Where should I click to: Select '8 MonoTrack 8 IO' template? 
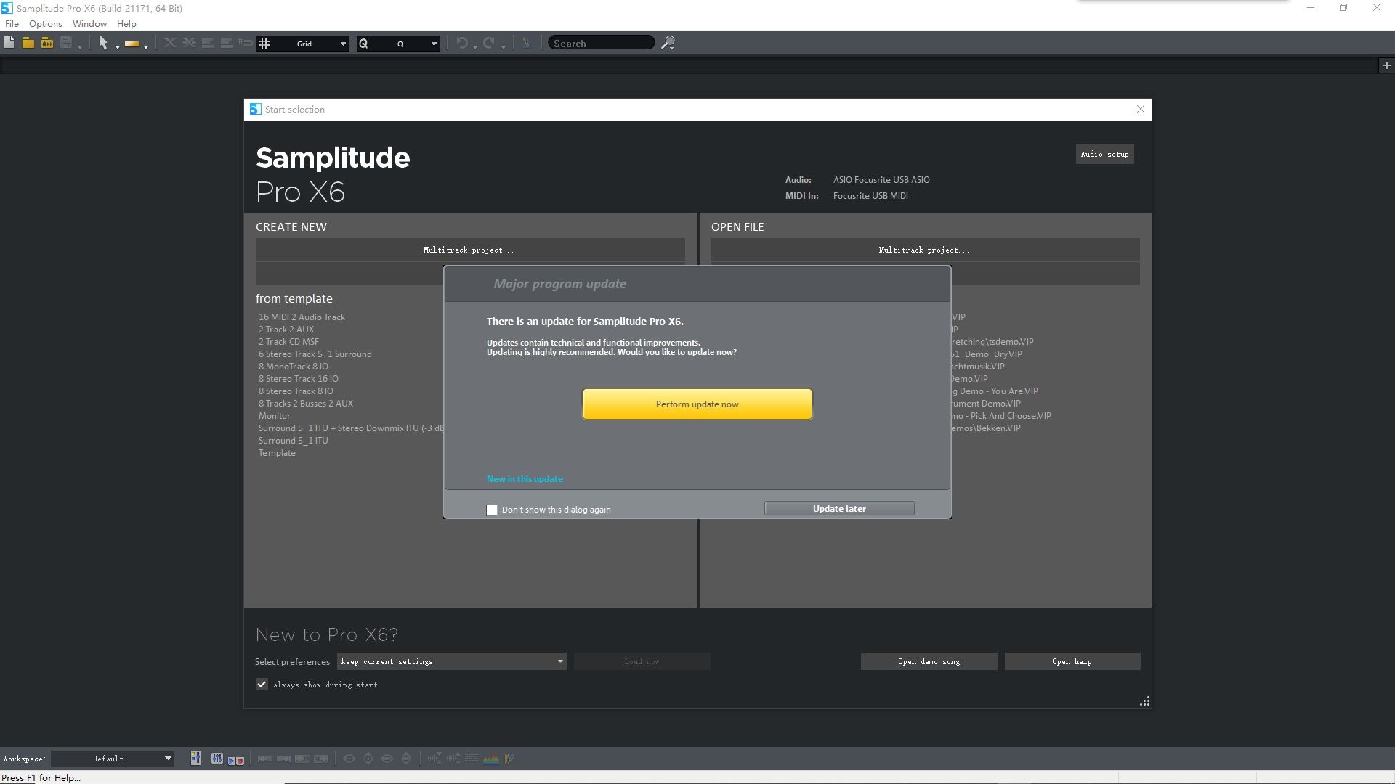point(293,366)
